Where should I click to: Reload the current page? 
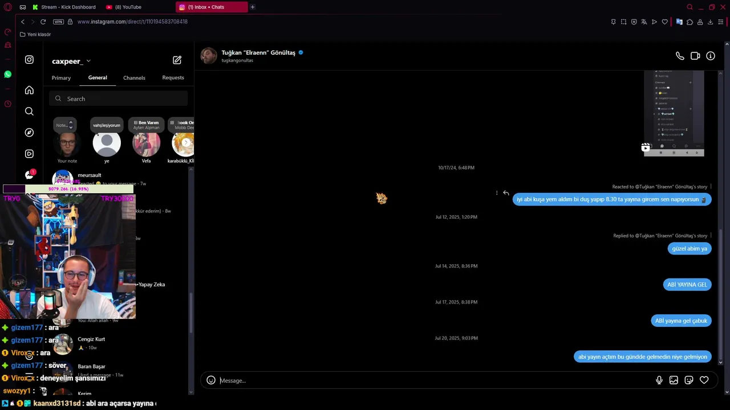pos(43,22)
